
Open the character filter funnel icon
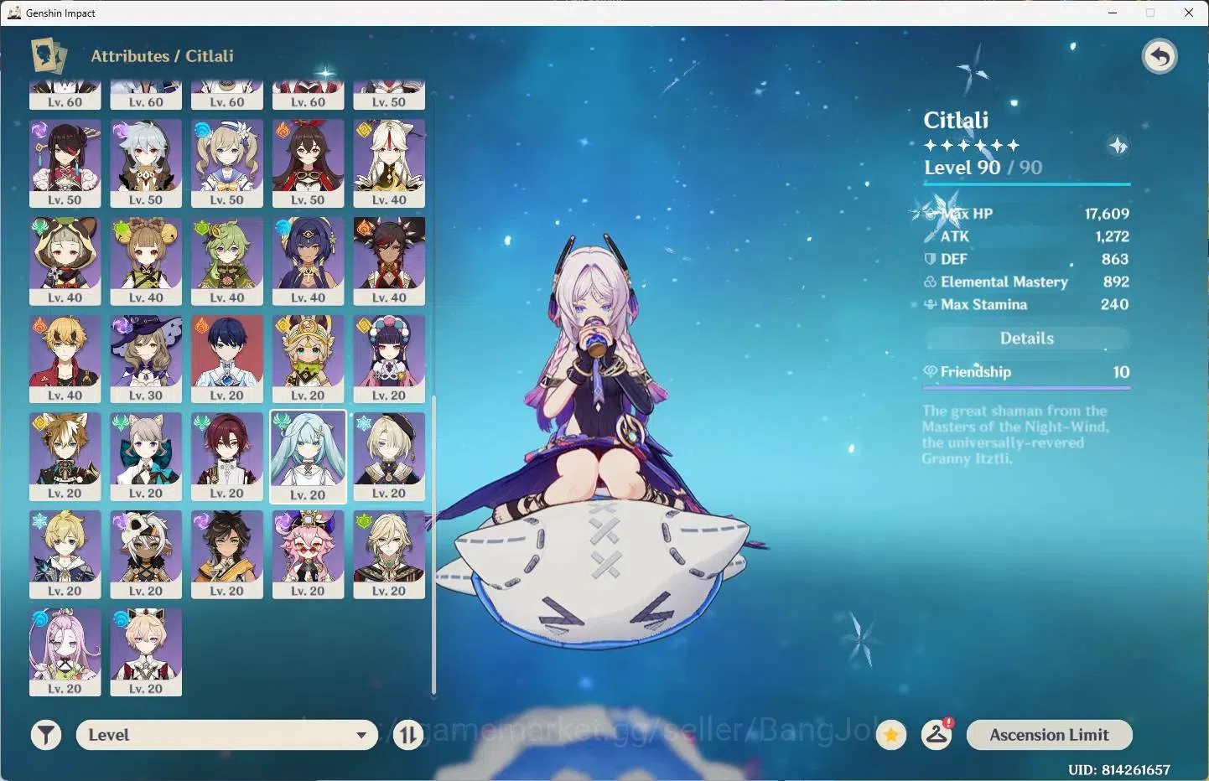[46, 735]
